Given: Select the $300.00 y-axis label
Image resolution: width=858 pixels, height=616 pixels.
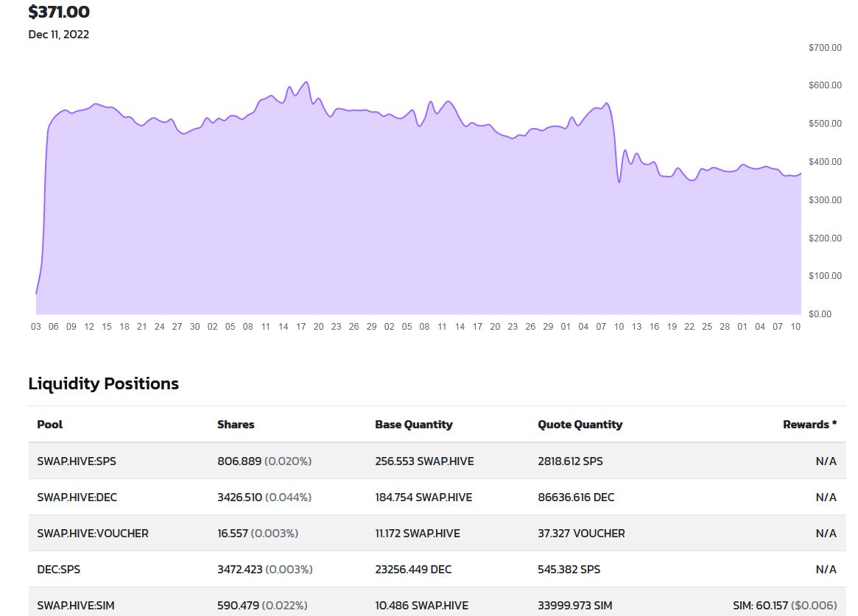Looking at the screenshot, I should tap(825, 200).
